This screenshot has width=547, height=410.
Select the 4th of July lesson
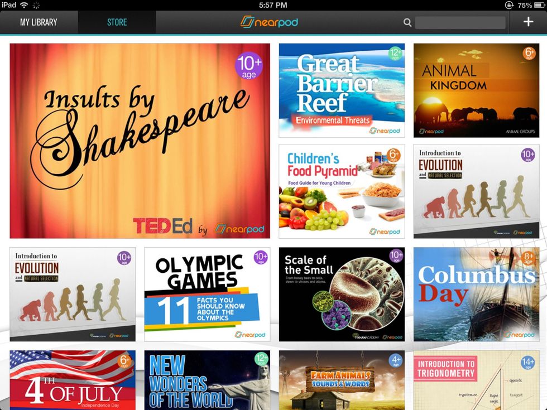pos(73,380)
